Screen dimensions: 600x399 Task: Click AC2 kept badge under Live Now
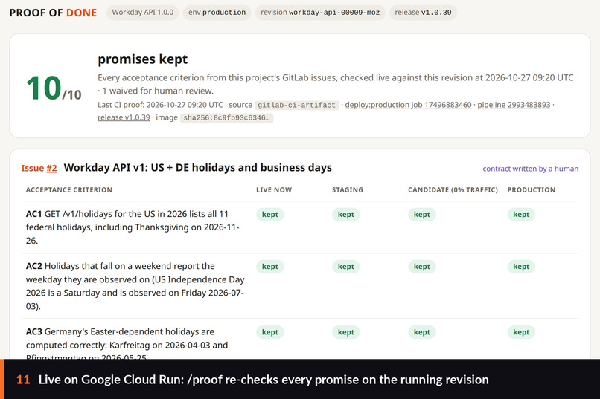point(269,267)
